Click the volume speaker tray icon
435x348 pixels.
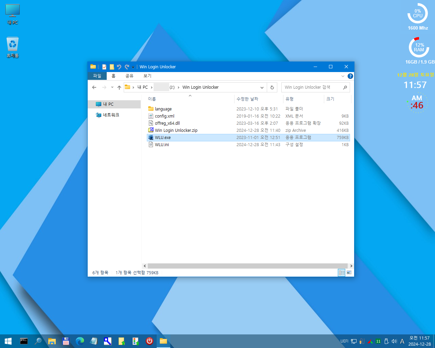tap(394, 341)
